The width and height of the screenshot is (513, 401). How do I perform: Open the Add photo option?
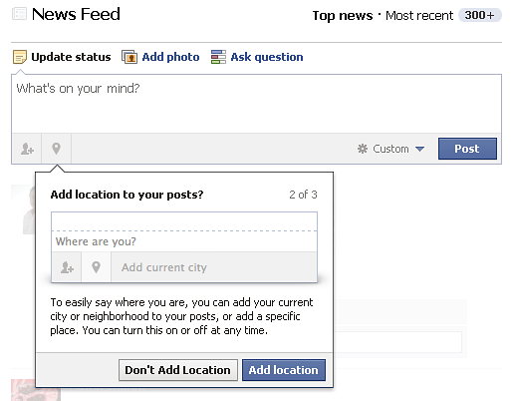(x=170, y=57)
